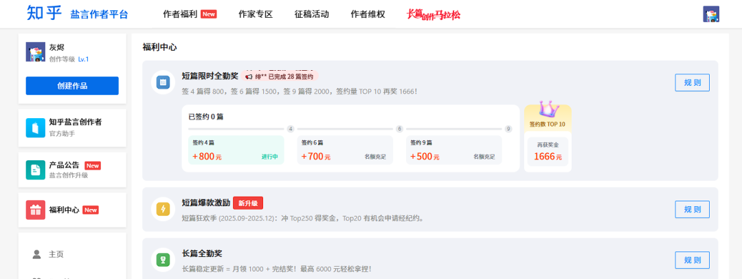This screenshot has height=279, width=742.
Task: Click the crown icon above 签约数 TOP 10
Action: 548,109
